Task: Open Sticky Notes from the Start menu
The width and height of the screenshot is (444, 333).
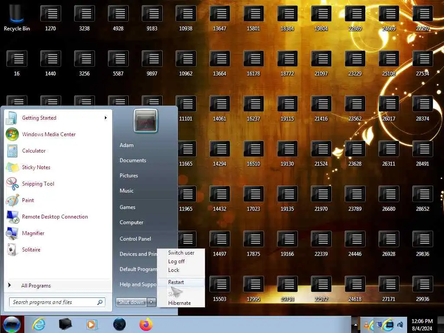Action: click(x=58, y=167)
